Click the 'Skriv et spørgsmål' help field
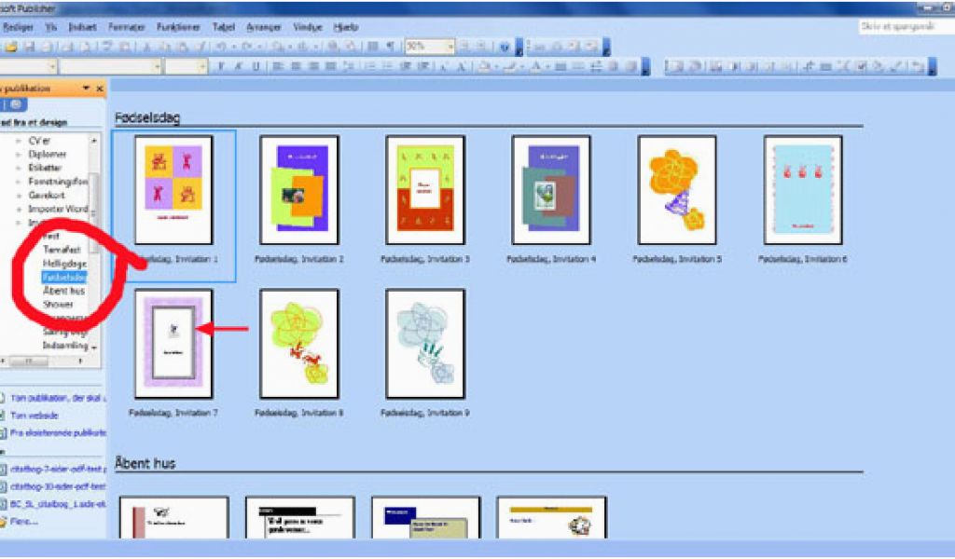Viewport: 955px width, 559px height. (x=906, y=27)
